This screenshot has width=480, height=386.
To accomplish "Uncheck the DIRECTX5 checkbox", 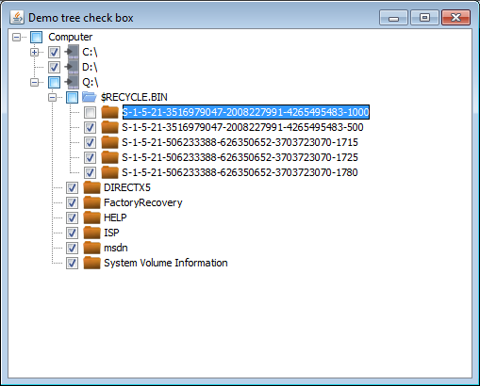I will point(72,187).
